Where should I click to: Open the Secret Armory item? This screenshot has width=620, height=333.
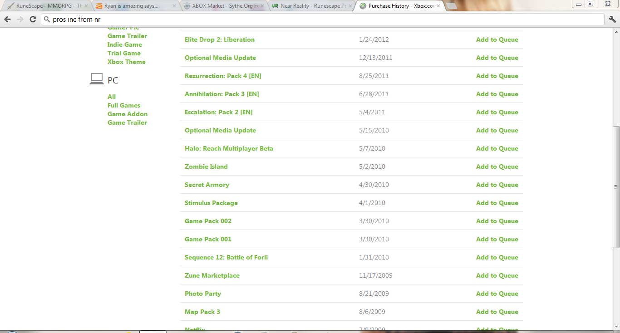point(207,185)
